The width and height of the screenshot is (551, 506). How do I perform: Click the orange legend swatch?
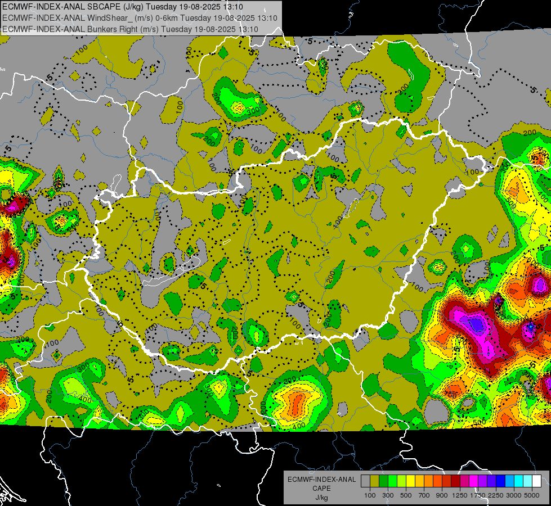point(428,481)
